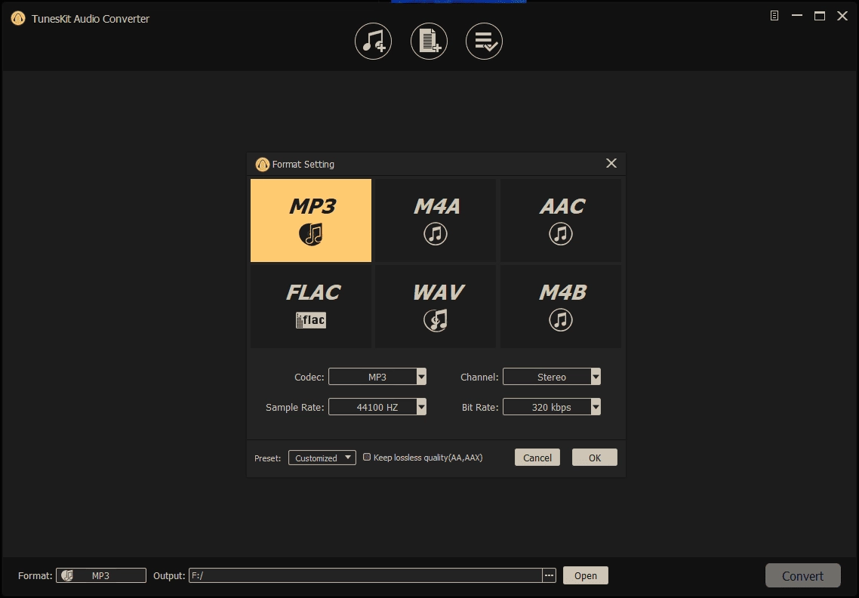Click the TunesKit Audio Converter title text
Viewport: 859px width, 598px height.
(91, 19)
